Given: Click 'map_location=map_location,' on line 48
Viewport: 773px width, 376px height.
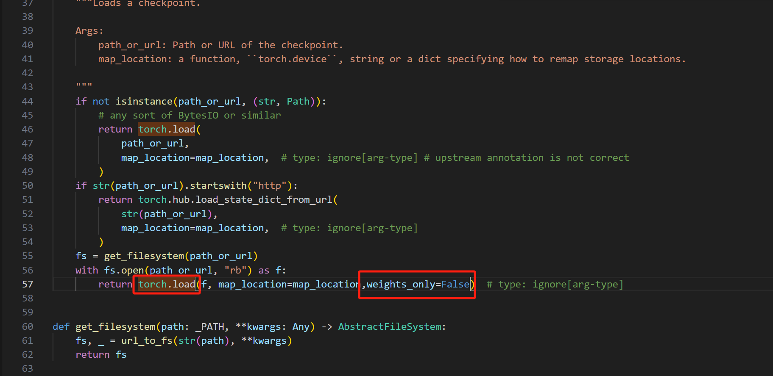Looking at the screenshot, I should pos(195,158).
